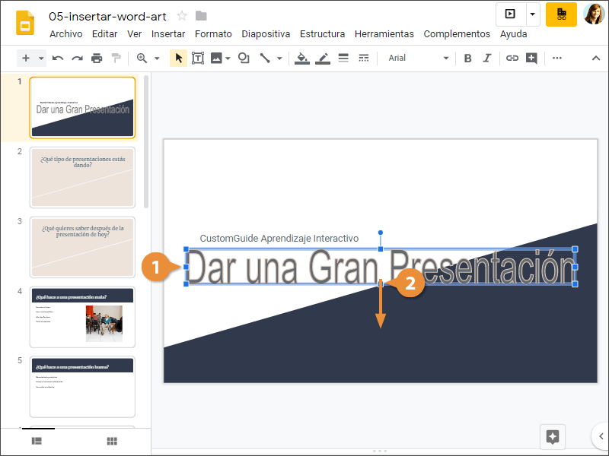Select slide 4 thumbnail in the filmstrip
The height and width of the screenshot is (456, 609).
coord(82,315)
